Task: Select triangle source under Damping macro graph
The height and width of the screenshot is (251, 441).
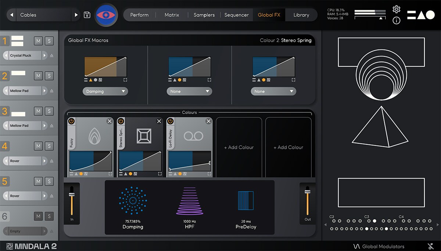Action: 90,80
